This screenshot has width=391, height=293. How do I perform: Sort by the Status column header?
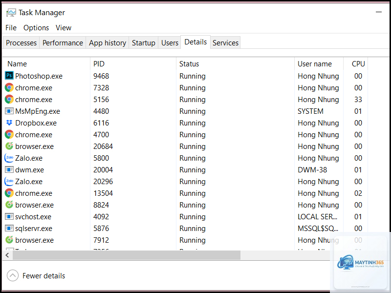tap(235, 64)
